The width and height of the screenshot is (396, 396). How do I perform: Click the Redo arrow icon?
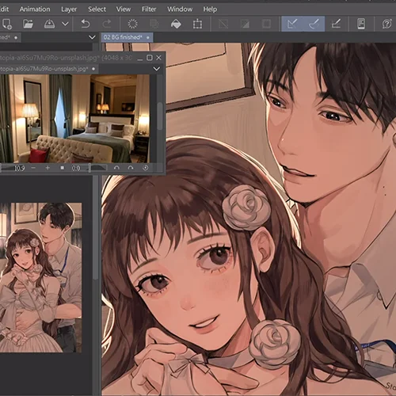pyautogui.click(x=107, y=24)
